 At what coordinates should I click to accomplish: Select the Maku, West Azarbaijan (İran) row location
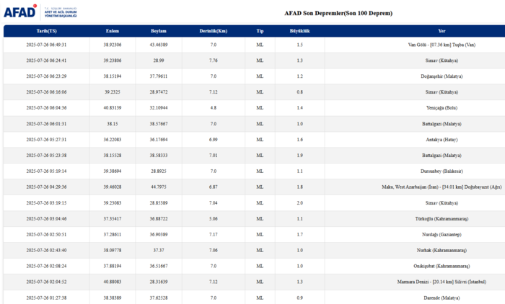[x=442, y=187]
